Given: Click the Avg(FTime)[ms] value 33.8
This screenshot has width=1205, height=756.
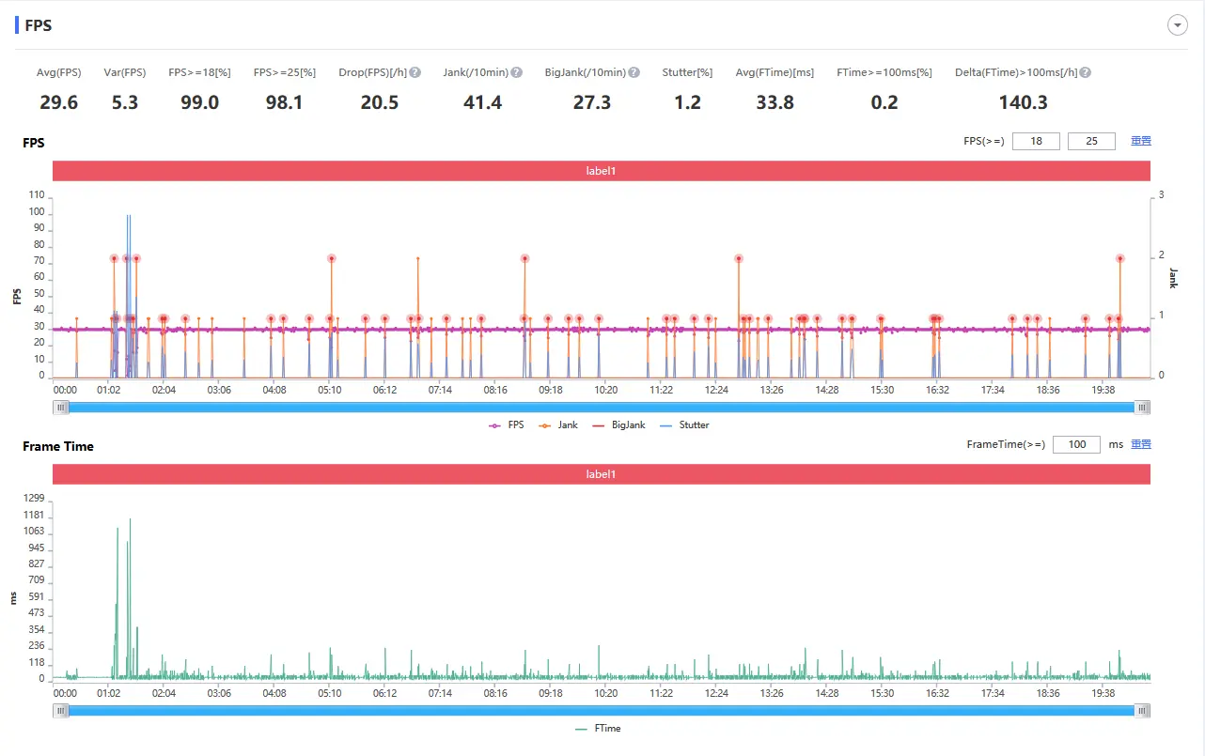Looking at the screenshot, I should pos(775,102).
